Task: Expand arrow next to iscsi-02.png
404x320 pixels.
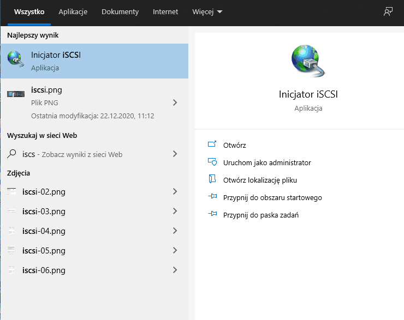Action: [175, 191]
